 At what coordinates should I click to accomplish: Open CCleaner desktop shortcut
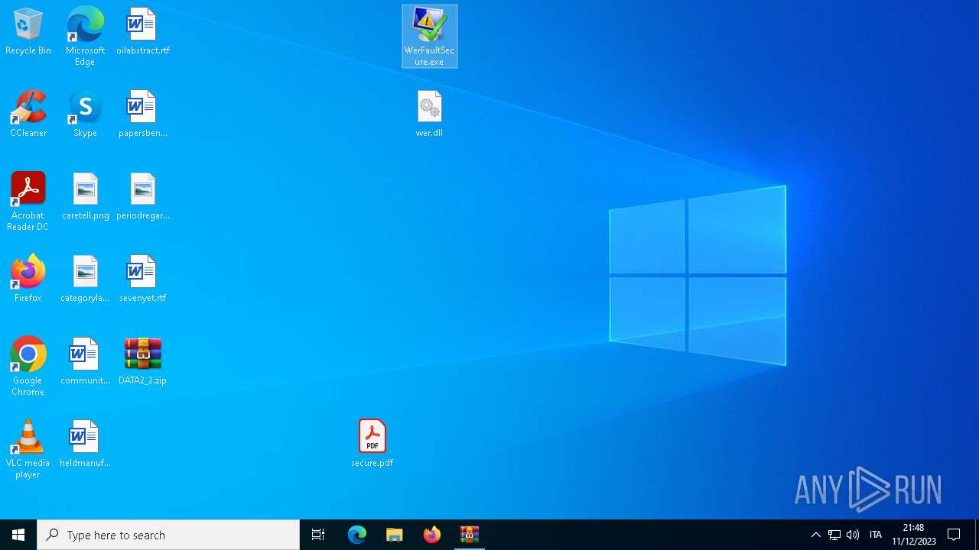pyautogui.click(x=28, y=115)
